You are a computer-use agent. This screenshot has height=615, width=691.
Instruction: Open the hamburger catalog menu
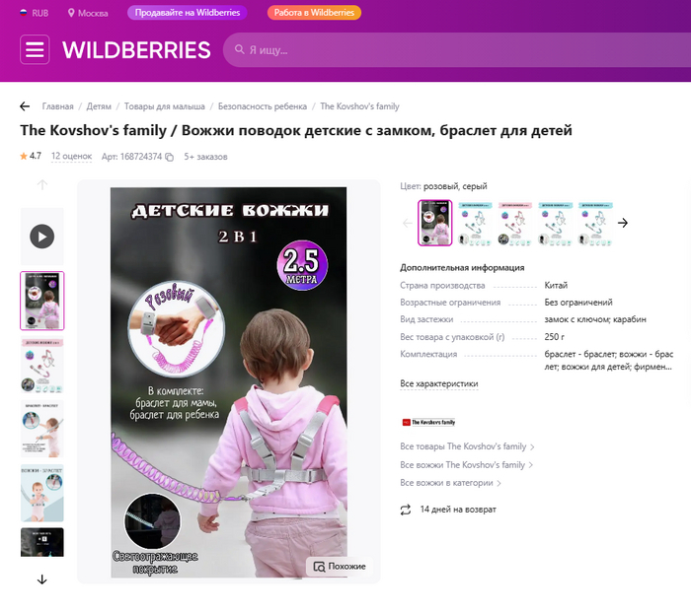[35, 49]
